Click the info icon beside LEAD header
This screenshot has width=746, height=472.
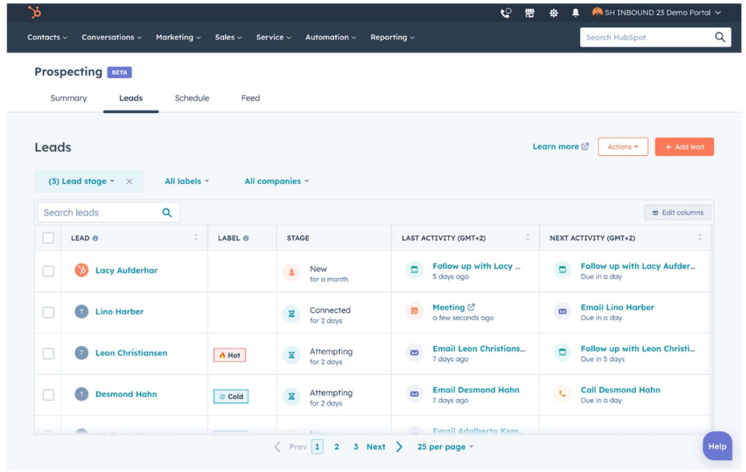point(95,238)
